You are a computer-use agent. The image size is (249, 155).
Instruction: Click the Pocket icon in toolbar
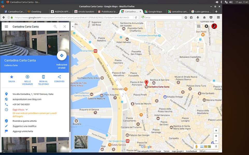coord(211,17)
